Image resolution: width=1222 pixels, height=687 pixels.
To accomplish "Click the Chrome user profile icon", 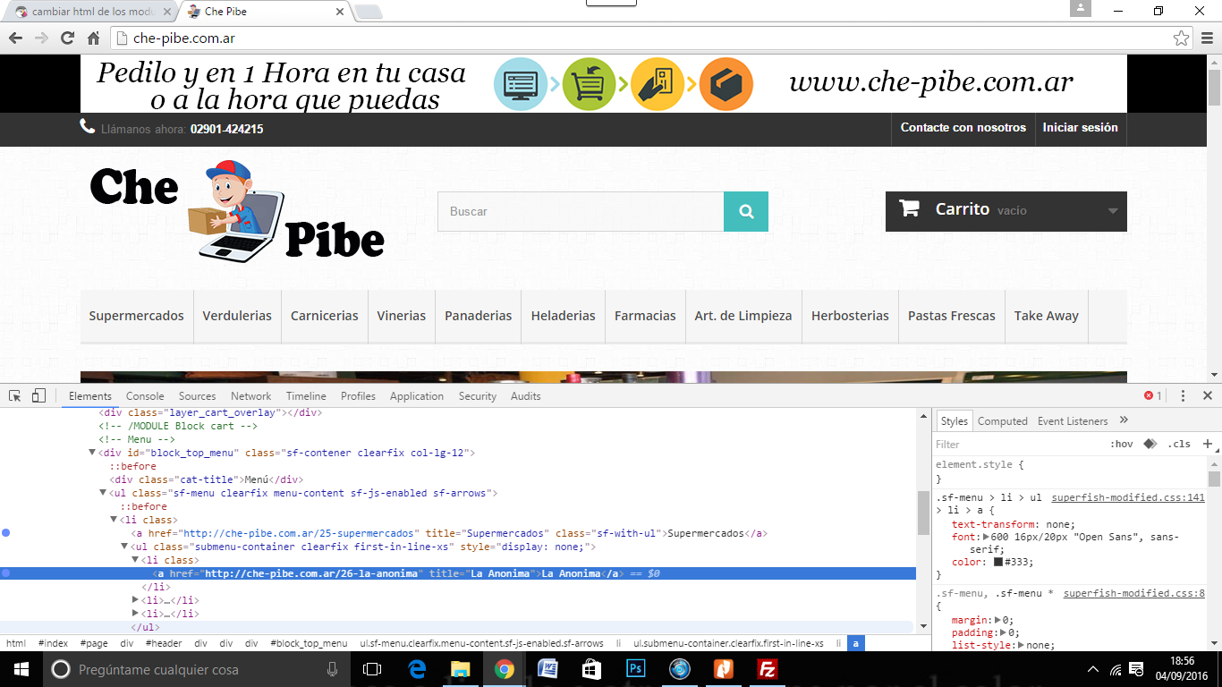I will (x=1081, y=9).
